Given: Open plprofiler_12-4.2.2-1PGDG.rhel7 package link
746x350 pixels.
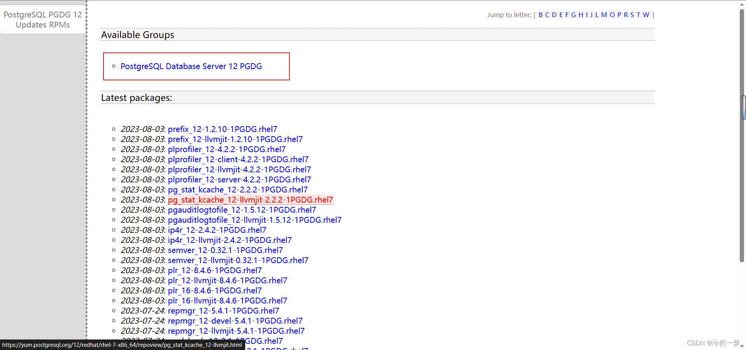Looking at the screenshot, I should pyautogui.click(x=227, y=149).
